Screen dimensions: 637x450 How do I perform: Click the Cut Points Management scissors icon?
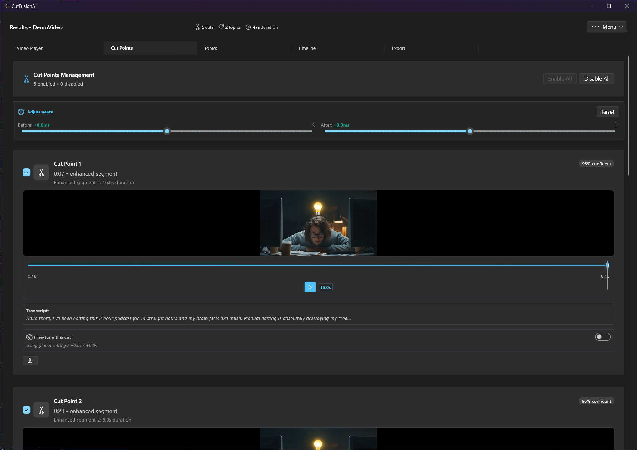[27, 79]
